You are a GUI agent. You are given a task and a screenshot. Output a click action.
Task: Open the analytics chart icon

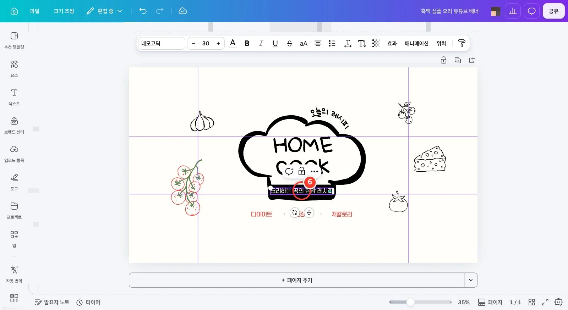(513, 11)
